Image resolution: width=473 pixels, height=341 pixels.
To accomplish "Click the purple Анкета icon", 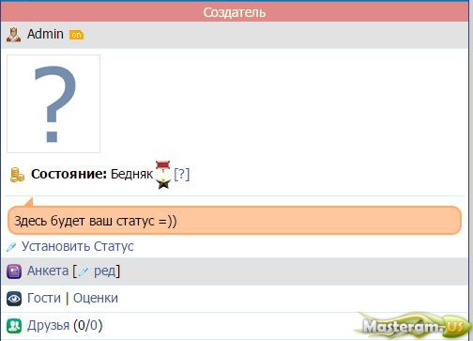I will click(x=14, y=271).
